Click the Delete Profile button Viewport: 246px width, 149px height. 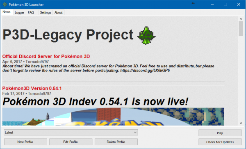click(116, 142)
